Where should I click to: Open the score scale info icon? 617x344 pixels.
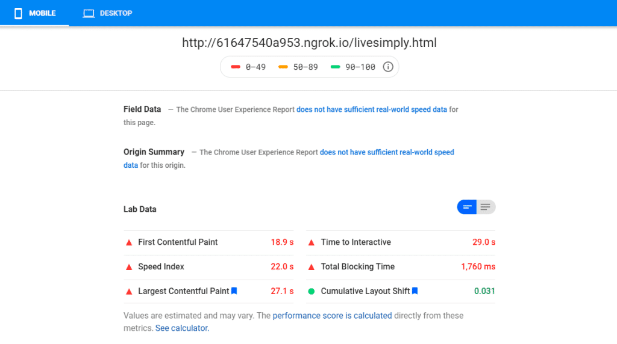pyautogui.click(x=388, y=67)
